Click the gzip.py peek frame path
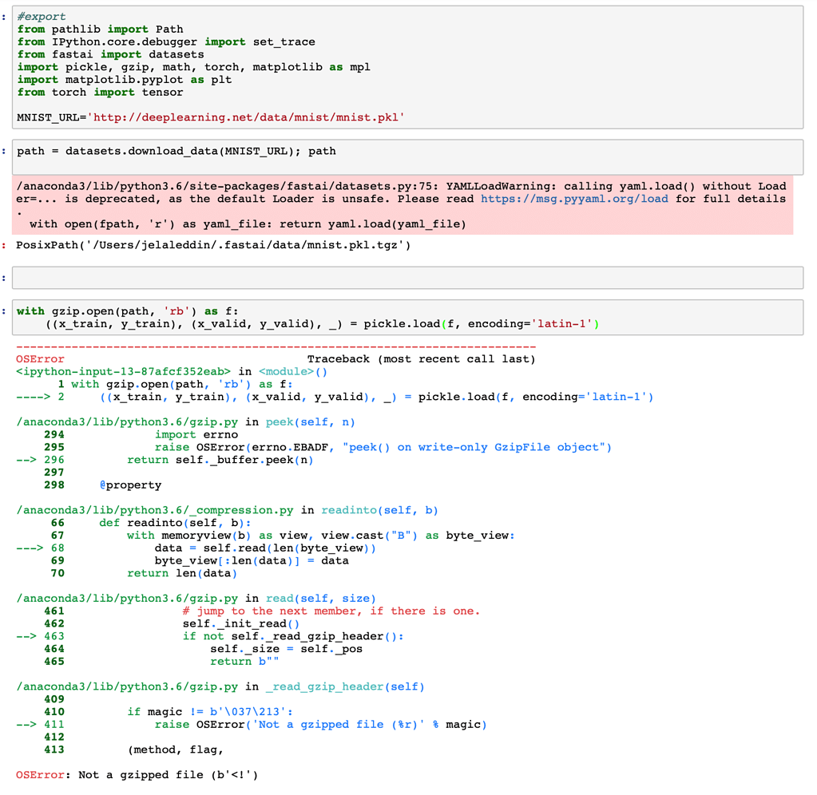817x795 pixels. pyautogui.click(x=128, y=421)
